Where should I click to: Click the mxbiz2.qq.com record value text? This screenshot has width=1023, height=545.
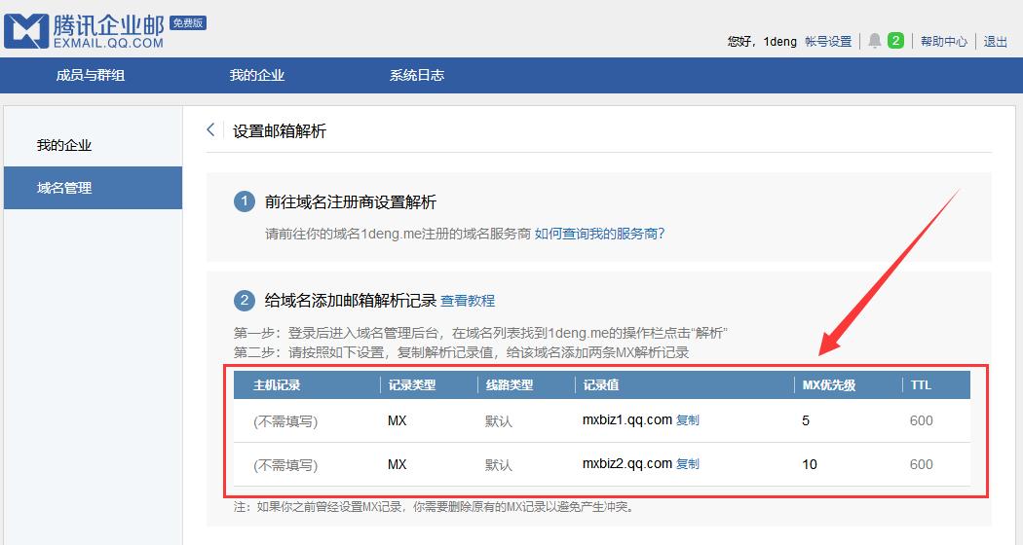point(627,464)
